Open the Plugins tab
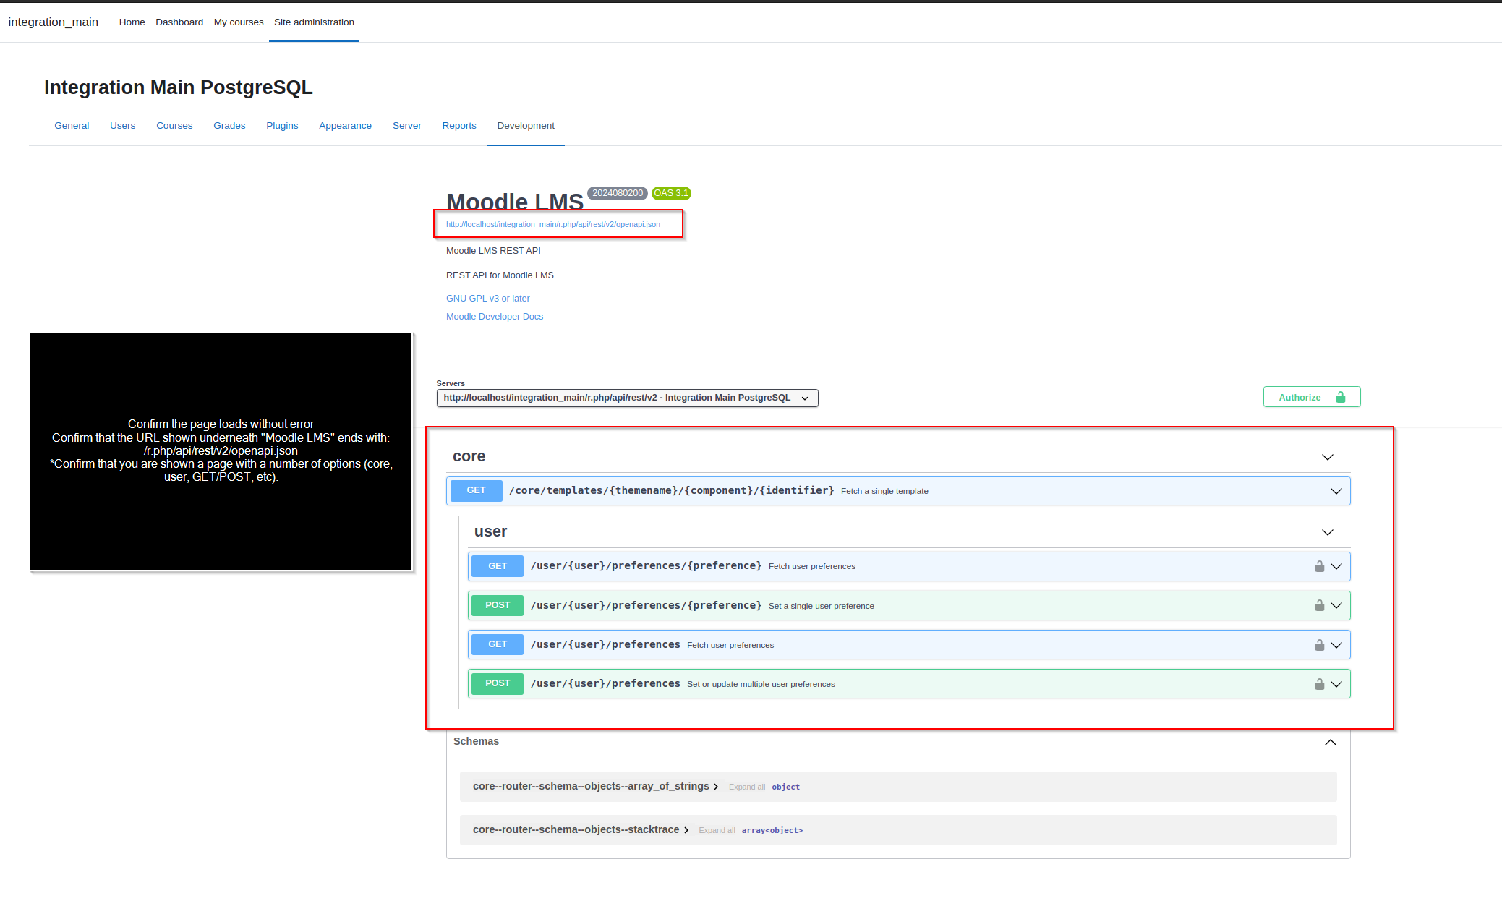The image size is (1502, 906). point(282,126)
